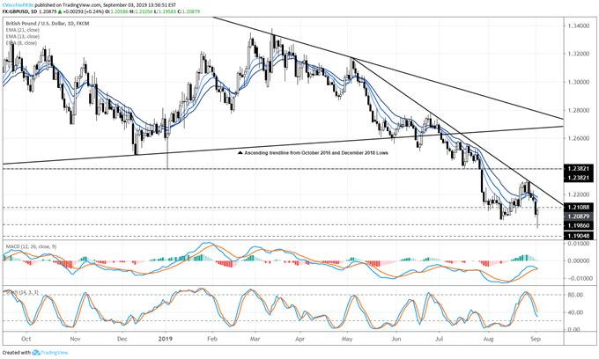Click the 2019 label on time axis

(166, 339)
